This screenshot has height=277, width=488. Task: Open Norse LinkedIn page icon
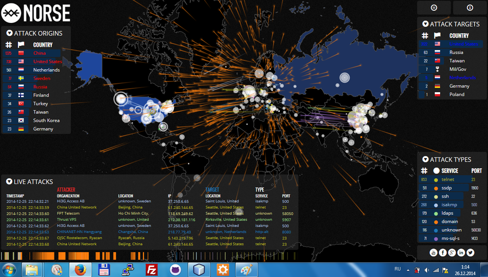461,253
